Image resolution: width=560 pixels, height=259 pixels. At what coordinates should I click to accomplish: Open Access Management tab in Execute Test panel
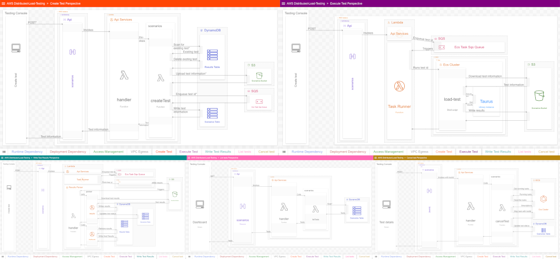(x=389, y=152)
